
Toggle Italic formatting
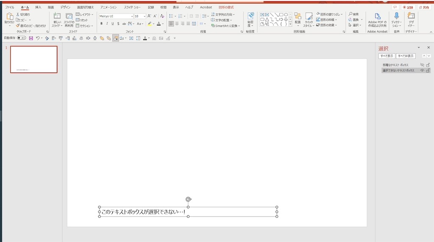tap(107, 24)
